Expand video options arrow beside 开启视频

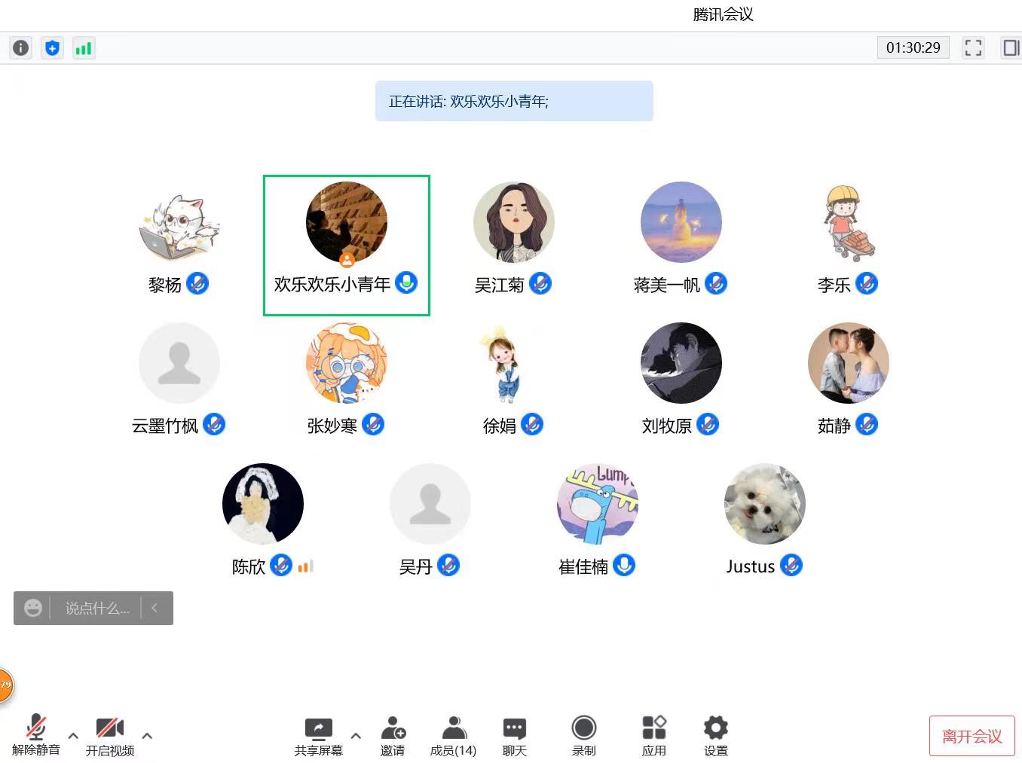147,736
